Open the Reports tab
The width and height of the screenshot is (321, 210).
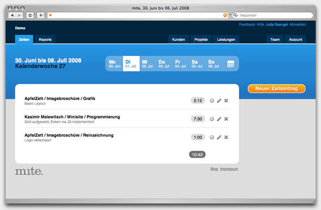tap(45, 39)
